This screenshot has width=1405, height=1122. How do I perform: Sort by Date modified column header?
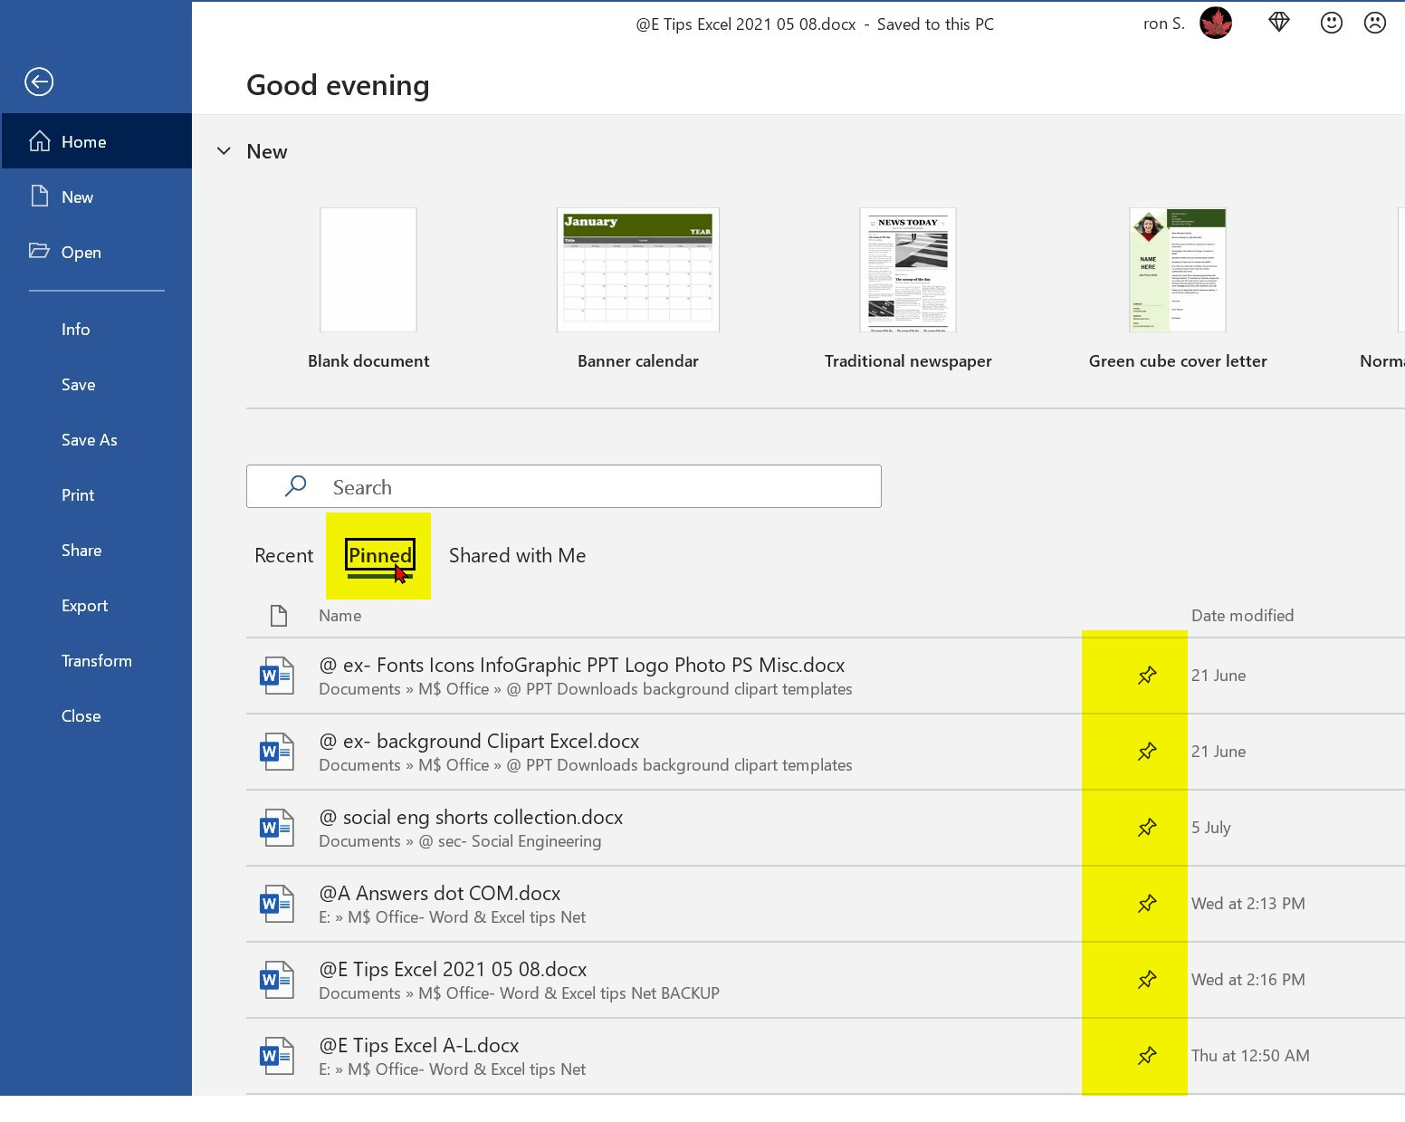click(x=1242, y=615)
